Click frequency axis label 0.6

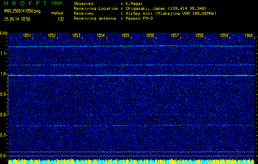tap(3, 156)
